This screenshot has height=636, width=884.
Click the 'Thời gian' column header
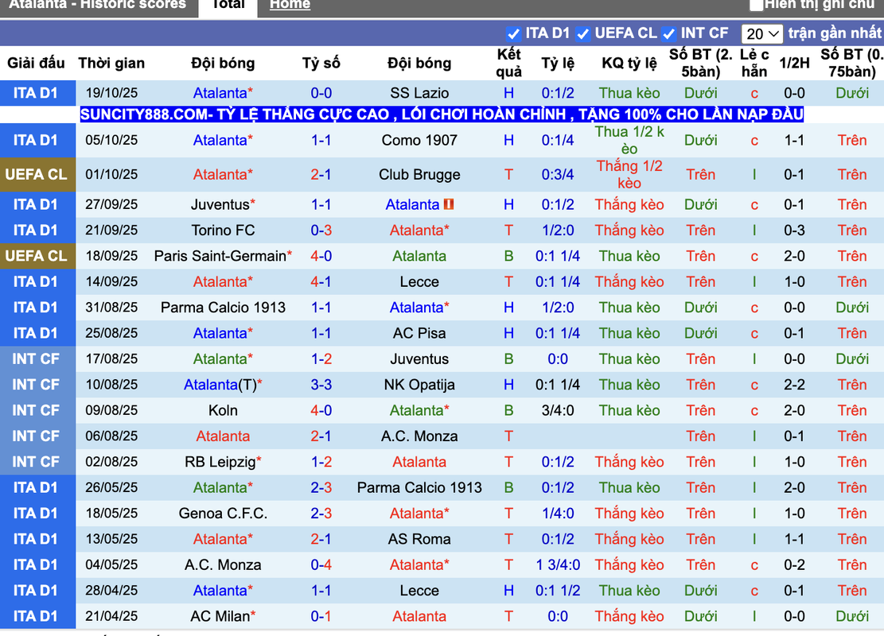point(111,63)
